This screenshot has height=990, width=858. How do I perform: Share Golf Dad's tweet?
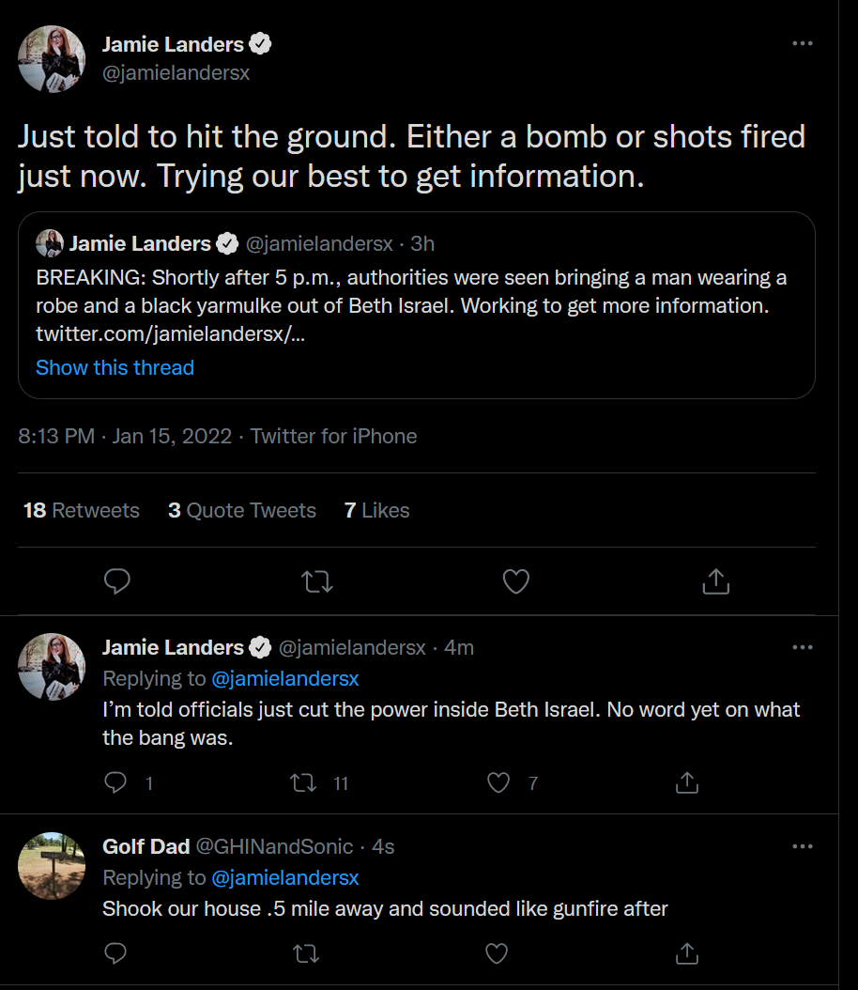click(x=687, y=952)
